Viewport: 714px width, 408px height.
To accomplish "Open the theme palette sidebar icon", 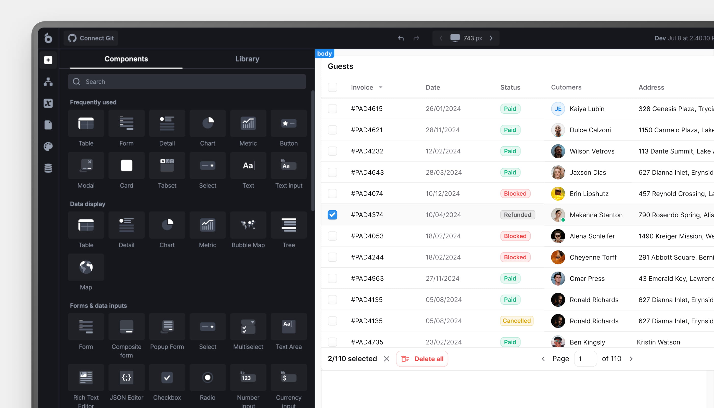I will 48,146.
